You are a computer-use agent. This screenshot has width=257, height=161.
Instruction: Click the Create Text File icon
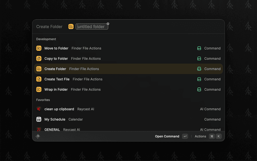39,79
